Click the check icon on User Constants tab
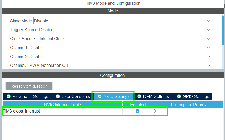 click(x=57, y=96)
